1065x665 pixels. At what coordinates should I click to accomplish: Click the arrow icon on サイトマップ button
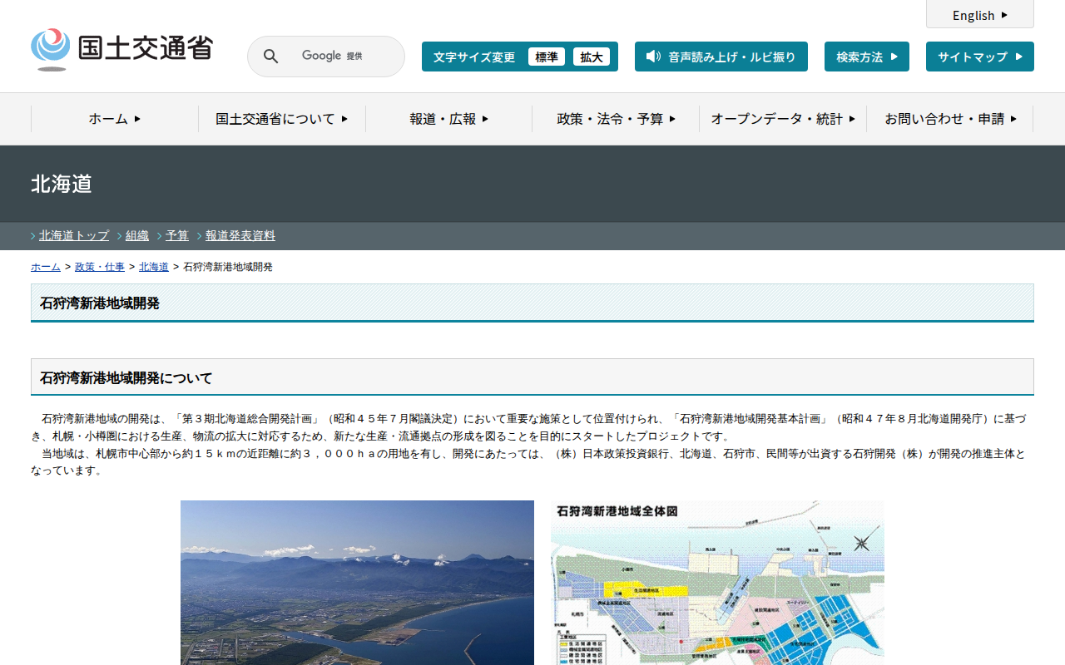click(x=1018, y=57)
